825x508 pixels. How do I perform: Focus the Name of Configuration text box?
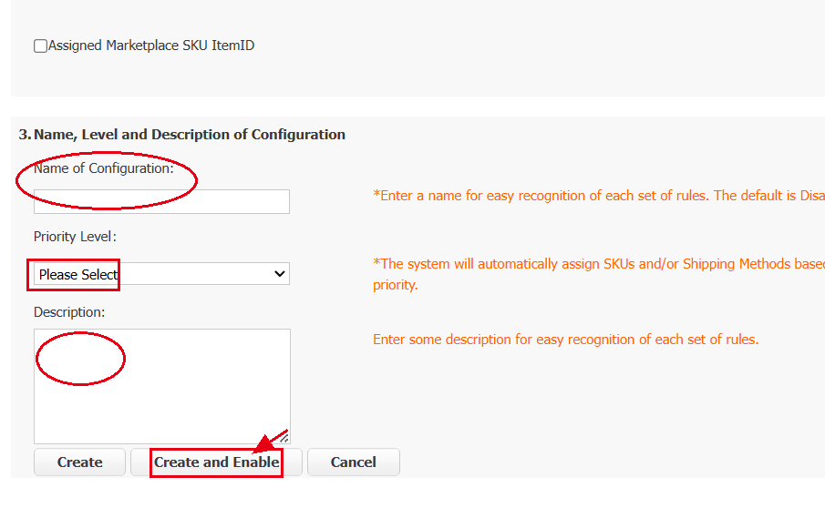(161, 202)
